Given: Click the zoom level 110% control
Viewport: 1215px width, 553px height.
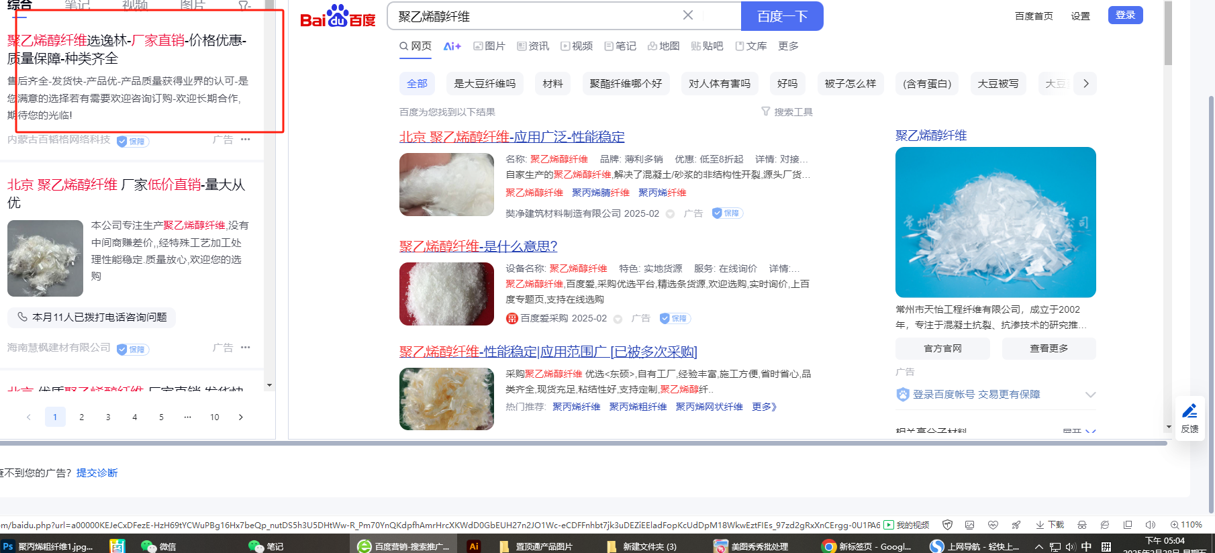Looking at the screenshot, I should pyautogui.click(x=1186, y=525).
